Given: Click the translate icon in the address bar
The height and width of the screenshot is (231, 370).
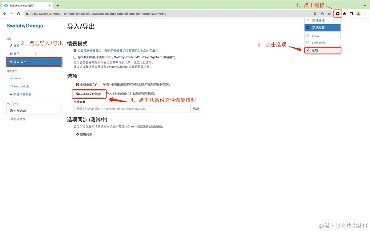Looking at the screenshot, I should click(x=316, y=14).
